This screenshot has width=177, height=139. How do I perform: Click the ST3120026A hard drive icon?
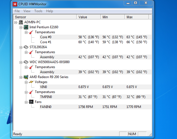[x=26, y=47]
